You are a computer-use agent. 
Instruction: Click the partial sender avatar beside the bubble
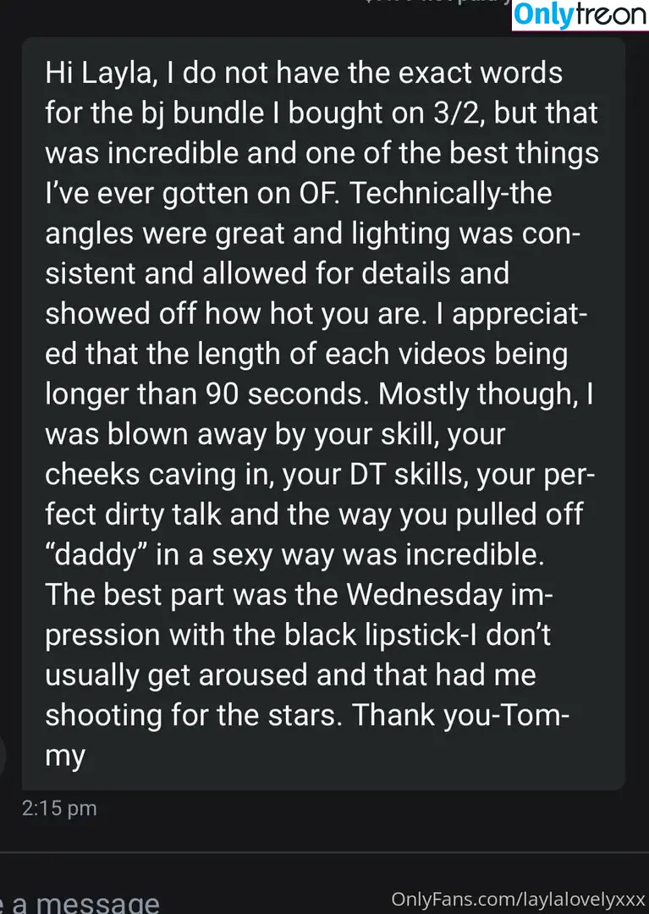point(3,756)
